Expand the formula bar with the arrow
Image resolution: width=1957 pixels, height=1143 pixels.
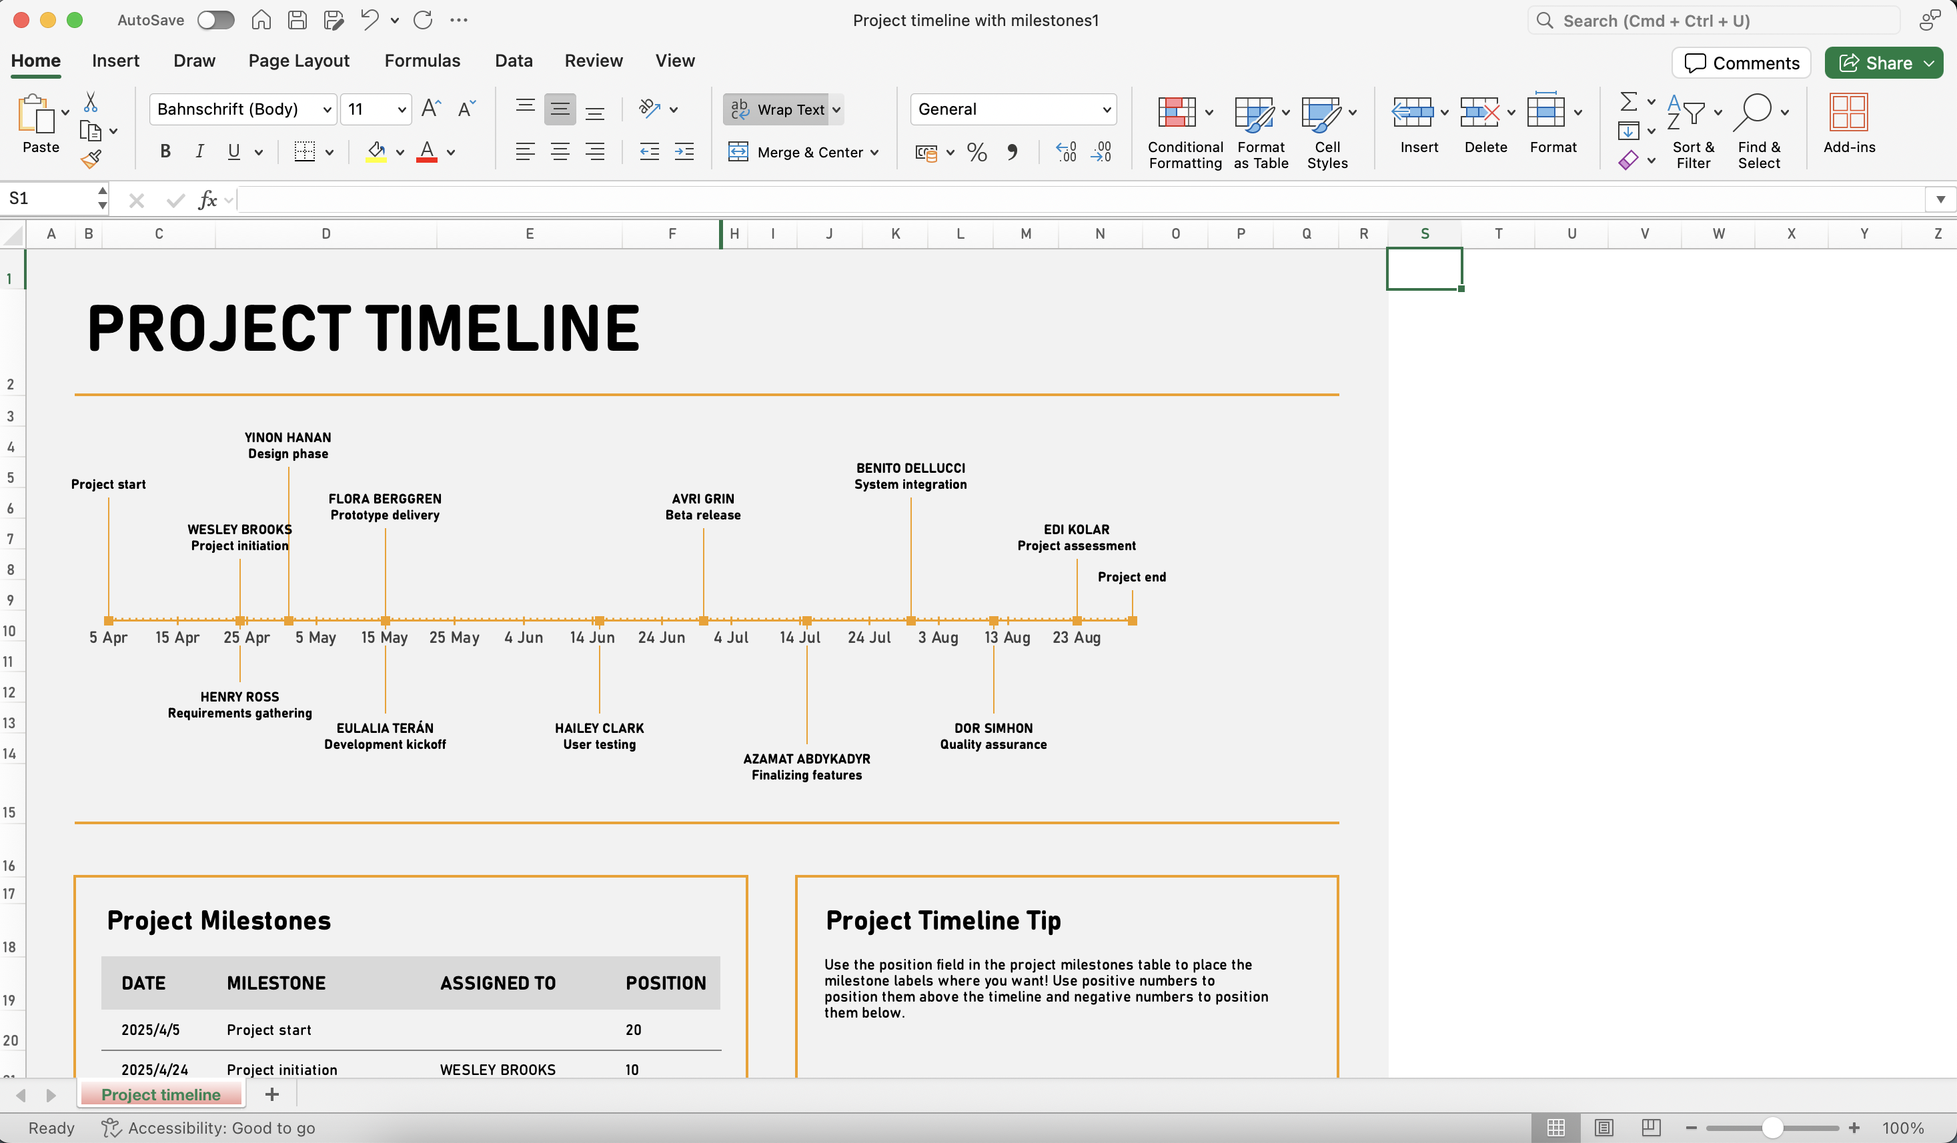click(x=1940, y=199)
